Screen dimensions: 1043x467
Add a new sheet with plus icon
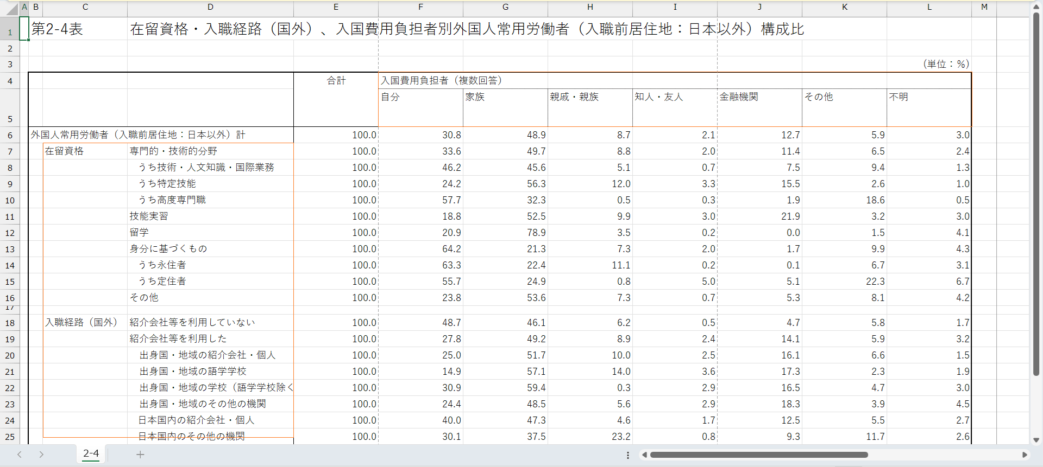click(140, 455)
